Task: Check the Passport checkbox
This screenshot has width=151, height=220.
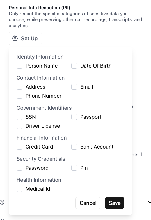Action: coord(74,117)
